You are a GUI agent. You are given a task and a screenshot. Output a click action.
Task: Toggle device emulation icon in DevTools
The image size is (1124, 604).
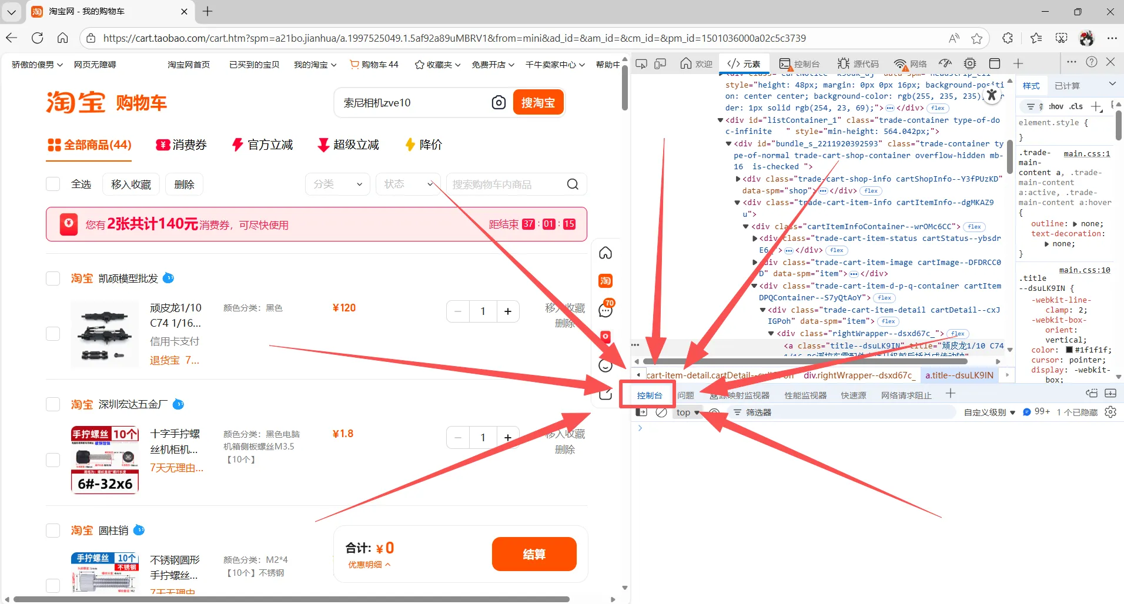(x=660, y=63)
